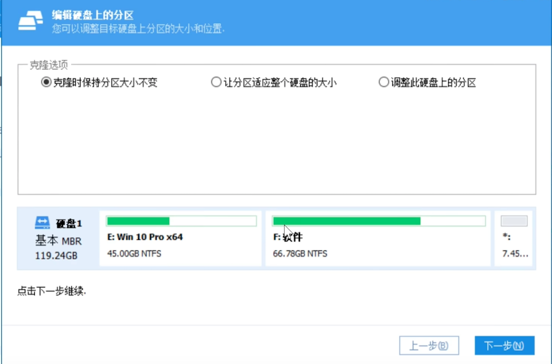Select the unallocated *: partition label
The height and width of the screenshot is (364, 552).
506,237
